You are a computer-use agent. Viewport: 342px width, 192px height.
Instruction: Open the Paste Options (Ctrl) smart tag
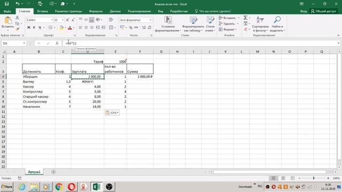point(112,113)
